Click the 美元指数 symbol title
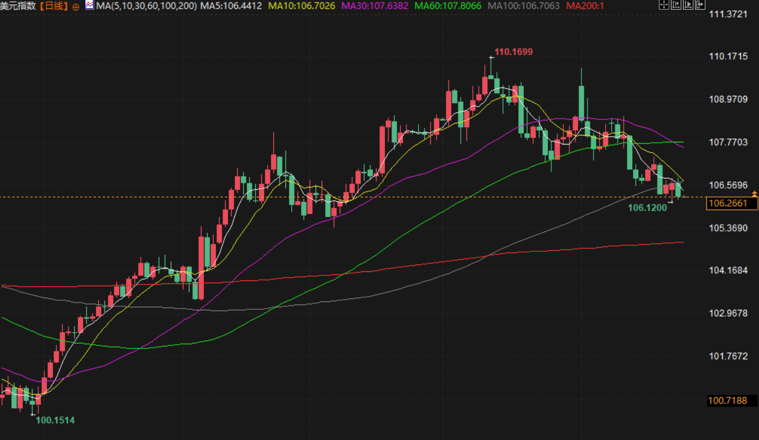This screenshot has height=440, width=759. [x=18, y=6]
